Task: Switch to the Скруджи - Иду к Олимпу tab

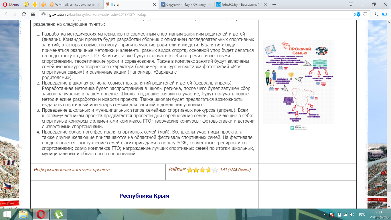Action: coord(186,4)
